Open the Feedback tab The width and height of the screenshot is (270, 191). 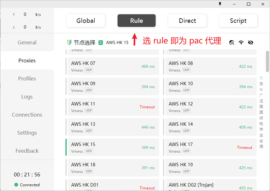coord(27,151)
